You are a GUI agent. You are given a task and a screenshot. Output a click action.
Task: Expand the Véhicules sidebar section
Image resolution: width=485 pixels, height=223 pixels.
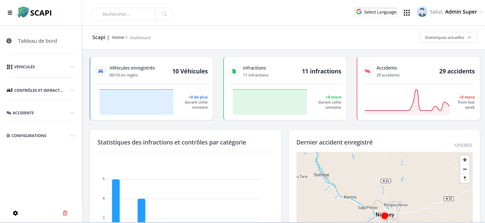pyautogui.click(x=72, y=67)
